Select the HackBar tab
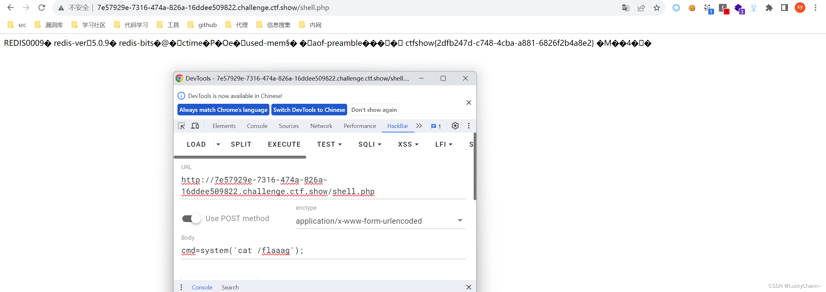Image resolution: width=826 pixels, height=292 pixels. pos(398,126)
